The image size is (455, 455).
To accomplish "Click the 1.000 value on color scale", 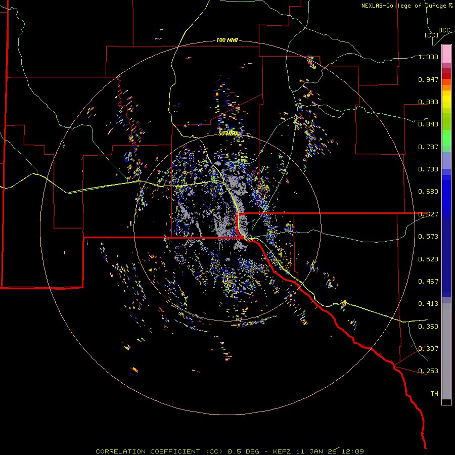I will tap(428, 57).
